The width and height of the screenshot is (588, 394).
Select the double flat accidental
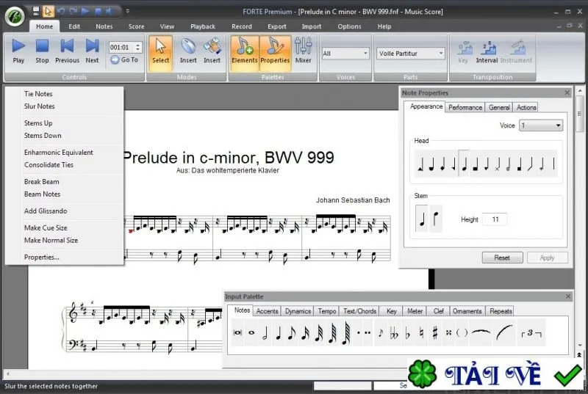(394, 333)
